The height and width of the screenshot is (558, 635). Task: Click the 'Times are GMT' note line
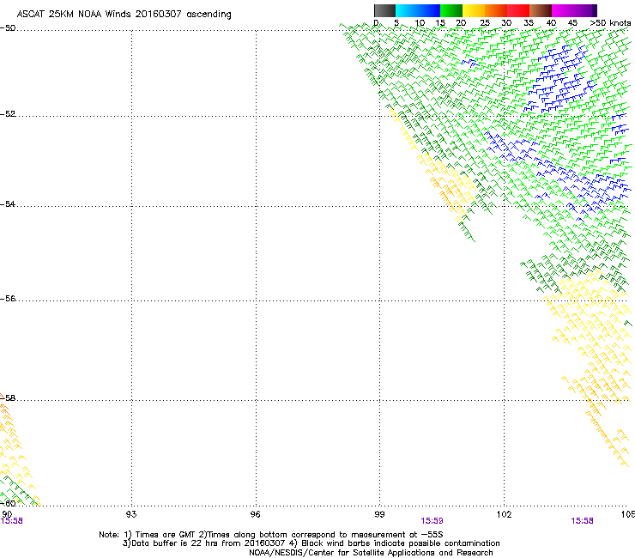pyautogui.click(x=271, y=535)
